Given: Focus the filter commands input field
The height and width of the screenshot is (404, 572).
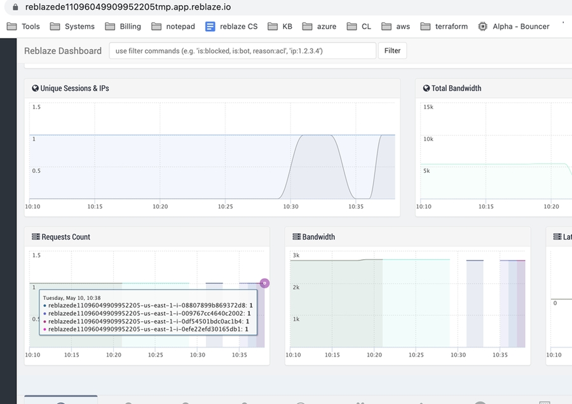Looking at the screenshot, I should click(242, 51).
